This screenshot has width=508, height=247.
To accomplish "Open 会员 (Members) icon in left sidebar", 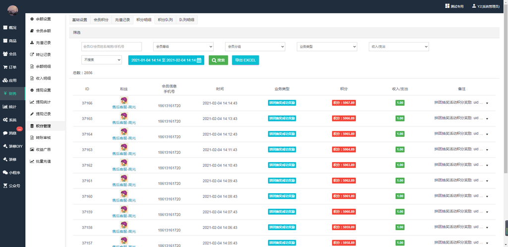I will click(x=5, y=54).
